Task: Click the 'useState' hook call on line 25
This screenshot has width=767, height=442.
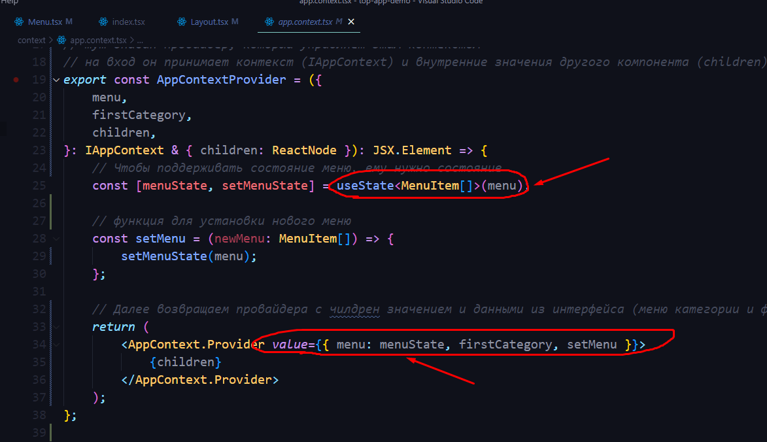Action: click(x=366, y=186)
